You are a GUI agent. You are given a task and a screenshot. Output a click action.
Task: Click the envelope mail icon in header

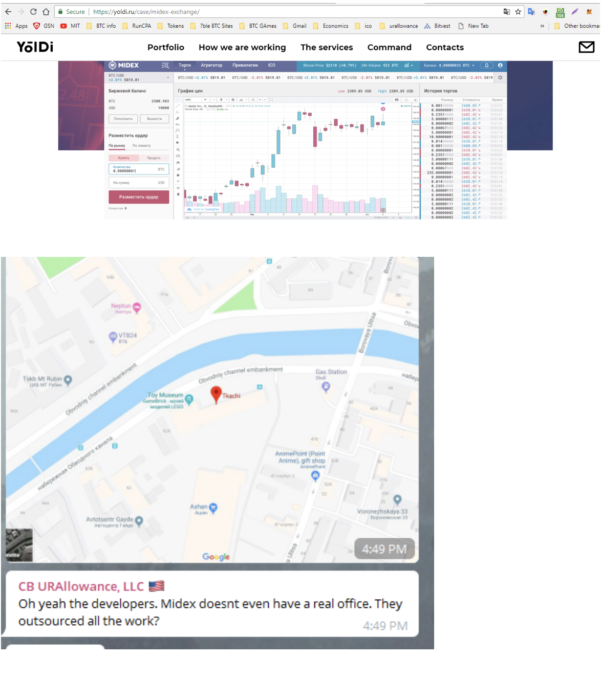[x=586, y=47]
